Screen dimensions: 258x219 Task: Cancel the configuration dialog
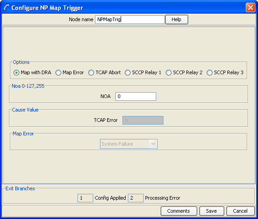click(240, 211)
